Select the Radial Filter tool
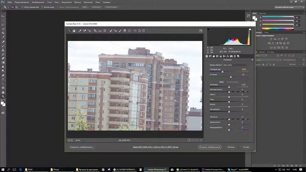Screen dimensions: 306x172 click(130, 31)
